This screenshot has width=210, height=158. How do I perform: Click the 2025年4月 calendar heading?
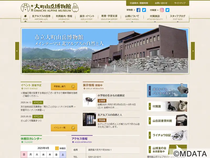(43, 148)
